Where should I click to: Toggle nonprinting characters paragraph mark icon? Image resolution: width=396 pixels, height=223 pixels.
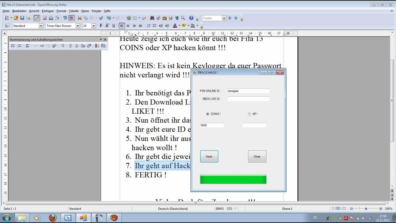point(177,18)
